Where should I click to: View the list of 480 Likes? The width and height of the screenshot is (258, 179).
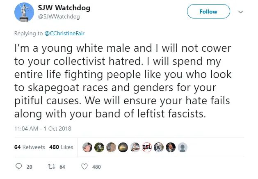pos(61,147)
